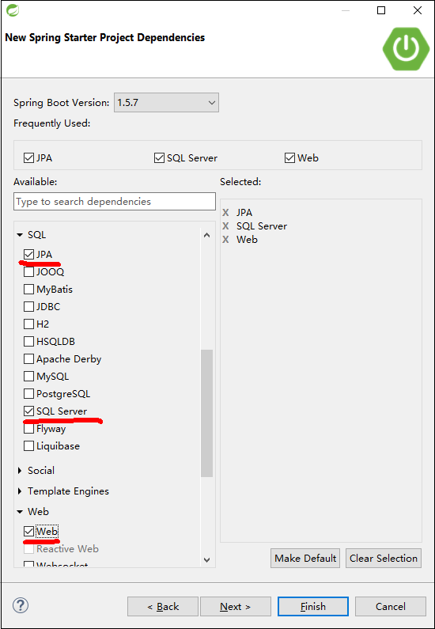This screenshot has height=629, width=435.
Task: Check the H2 database option
Action: point(28,324)
